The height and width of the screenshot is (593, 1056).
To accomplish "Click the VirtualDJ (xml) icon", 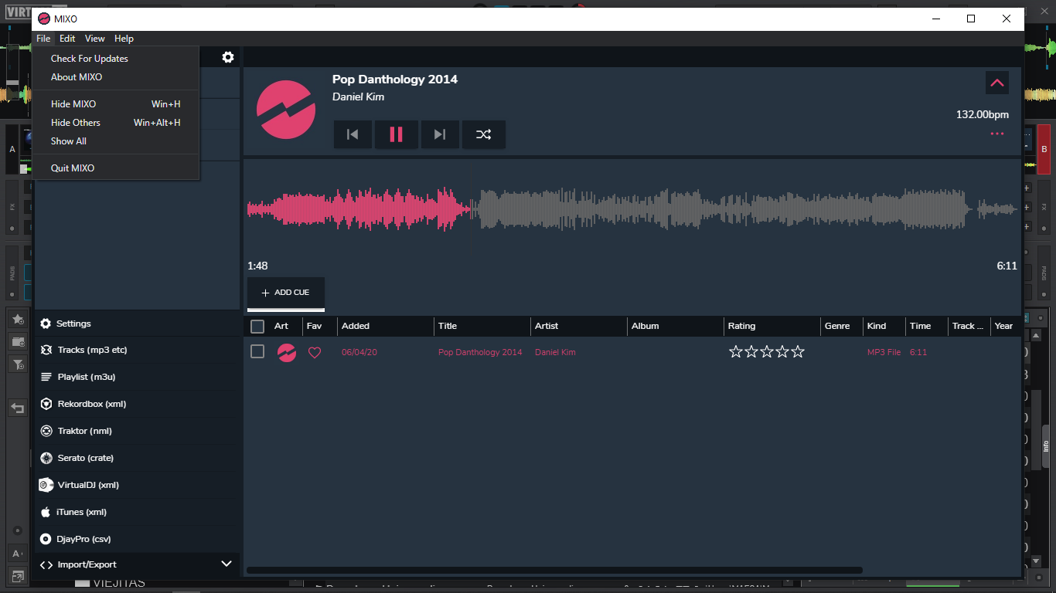I will pyautogui.click(x=46, y=485).
